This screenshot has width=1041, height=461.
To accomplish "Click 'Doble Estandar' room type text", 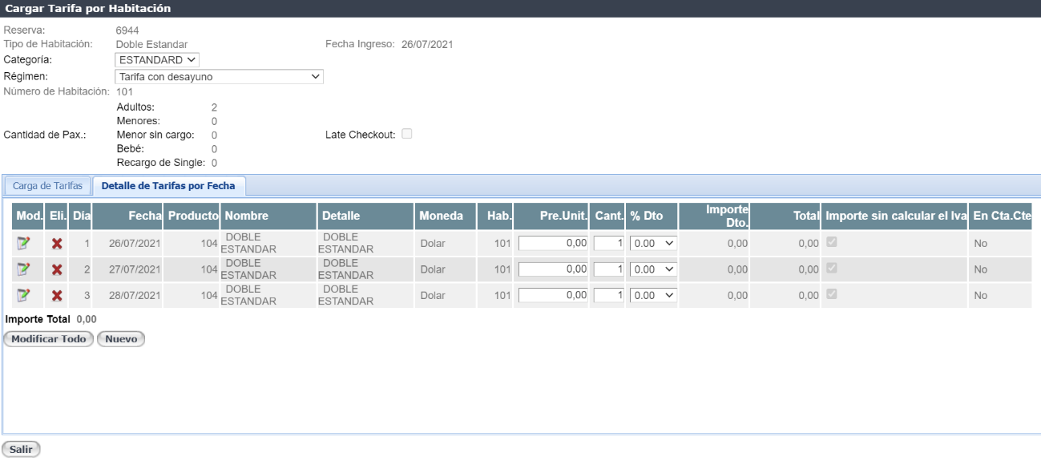I will coord(151,44).
